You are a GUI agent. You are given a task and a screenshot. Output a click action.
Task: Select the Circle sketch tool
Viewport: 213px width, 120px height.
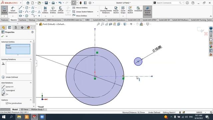[27, 8]
